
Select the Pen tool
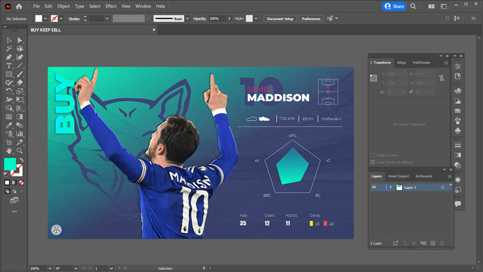[x=9, y=57]
